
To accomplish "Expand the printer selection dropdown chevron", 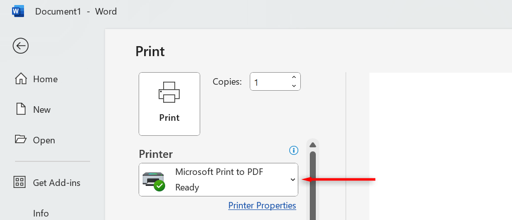I will [x=293, y=180].
